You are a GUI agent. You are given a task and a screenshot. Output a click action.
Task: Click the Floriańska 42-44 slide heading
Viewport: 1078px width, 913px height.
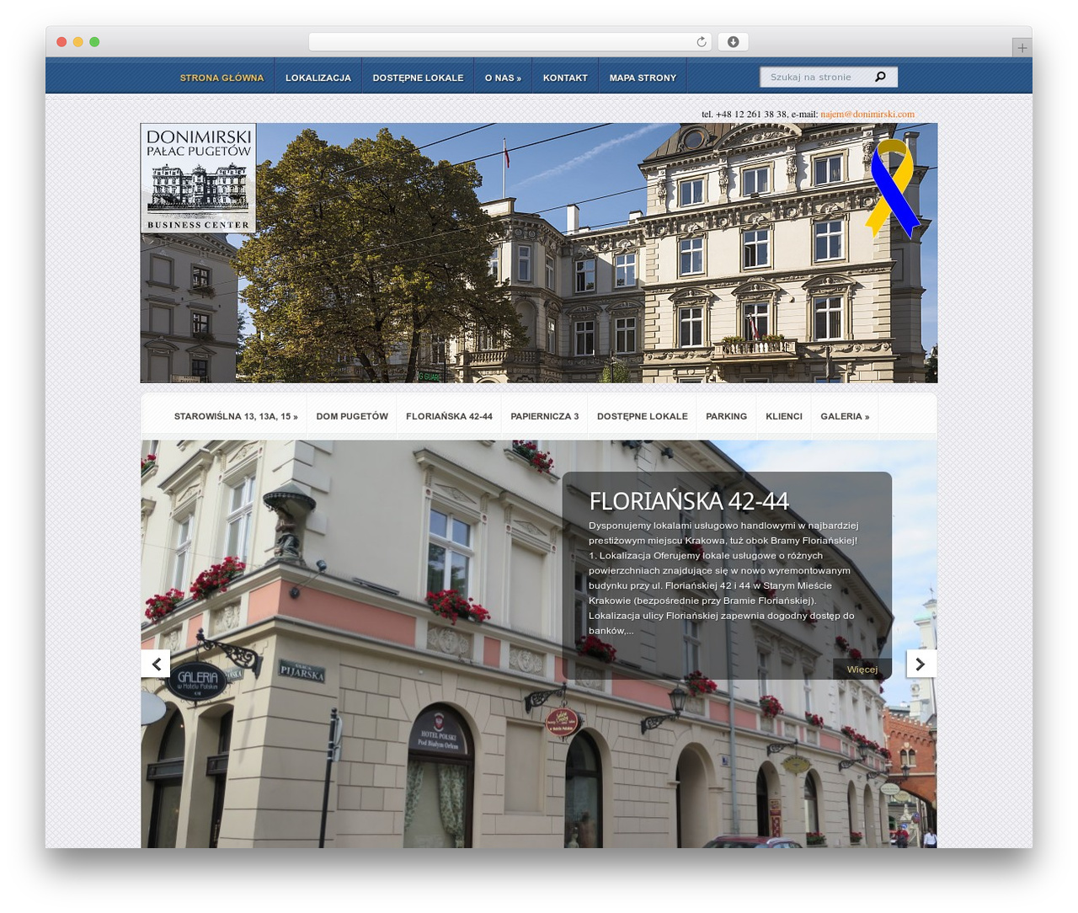(689, 501)
